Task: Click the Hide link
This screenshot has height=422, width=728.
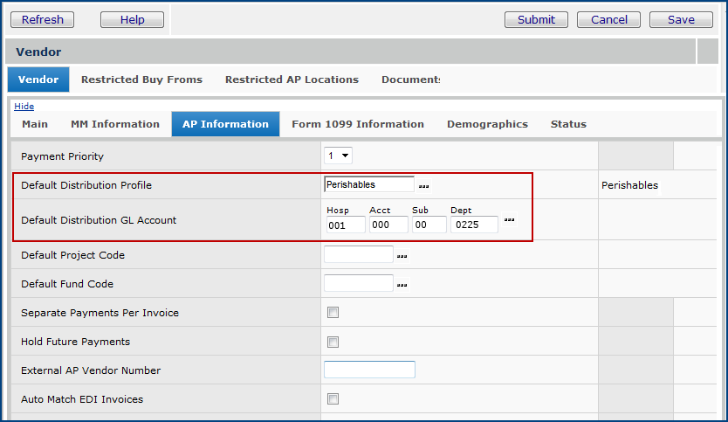Action: click(x=24, y=107)
